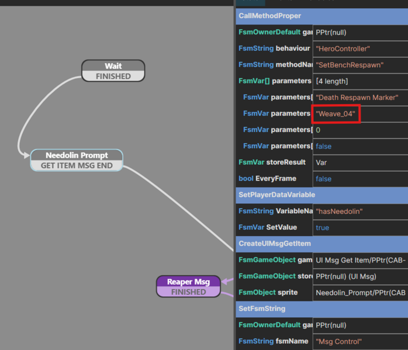This screenshot has width=408, height=350.
Task: Click the "Weave_04" parameter value field
Action: (336, 114)
